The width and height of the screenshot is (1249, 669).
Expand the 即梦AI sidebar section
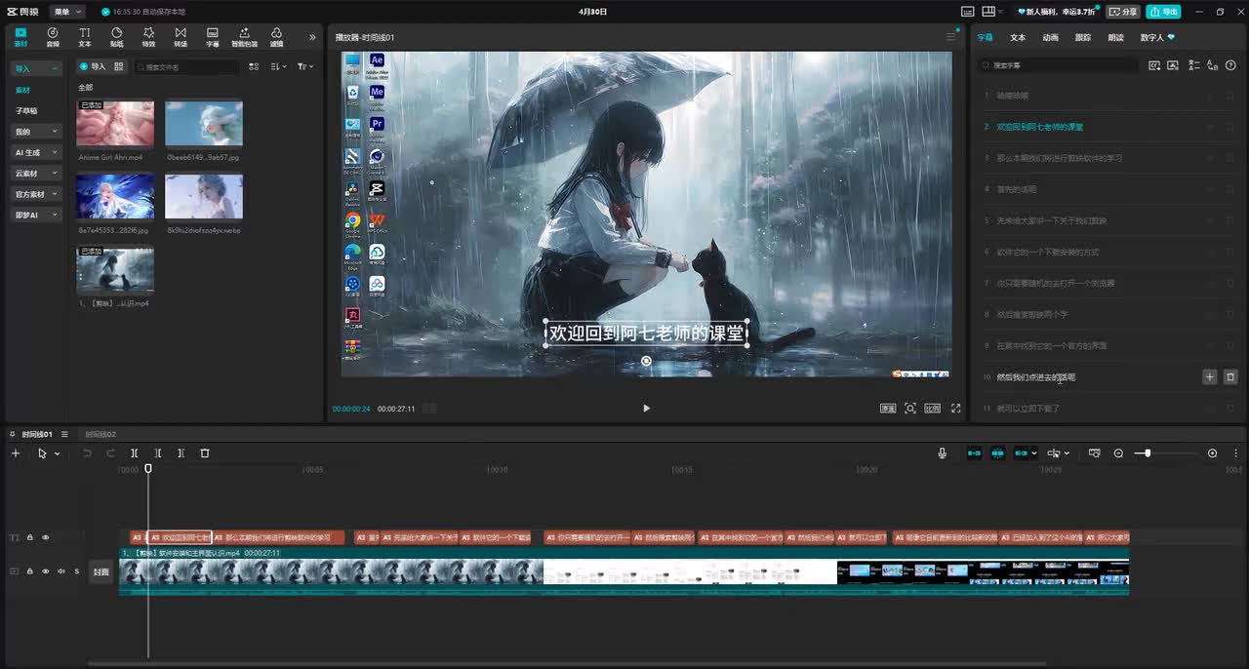[35, 215]
